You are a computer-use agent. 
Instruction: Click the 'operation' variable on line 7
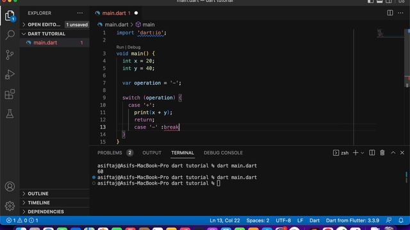[147, 83]
